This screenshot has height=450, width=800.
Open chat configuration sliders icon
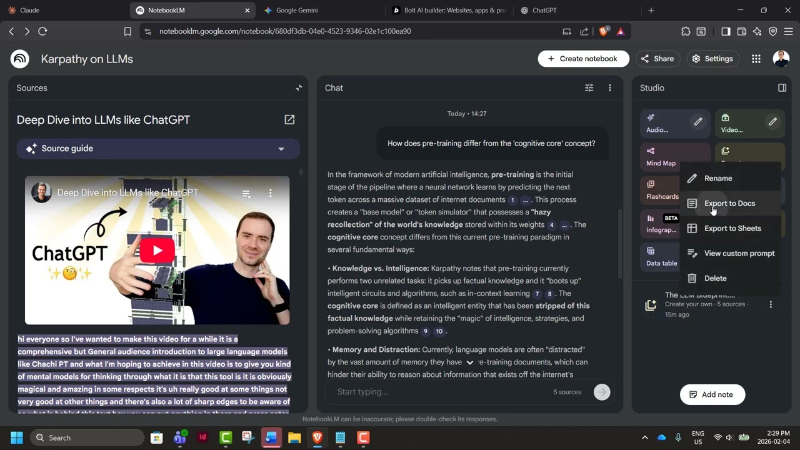tap(589, 88)
